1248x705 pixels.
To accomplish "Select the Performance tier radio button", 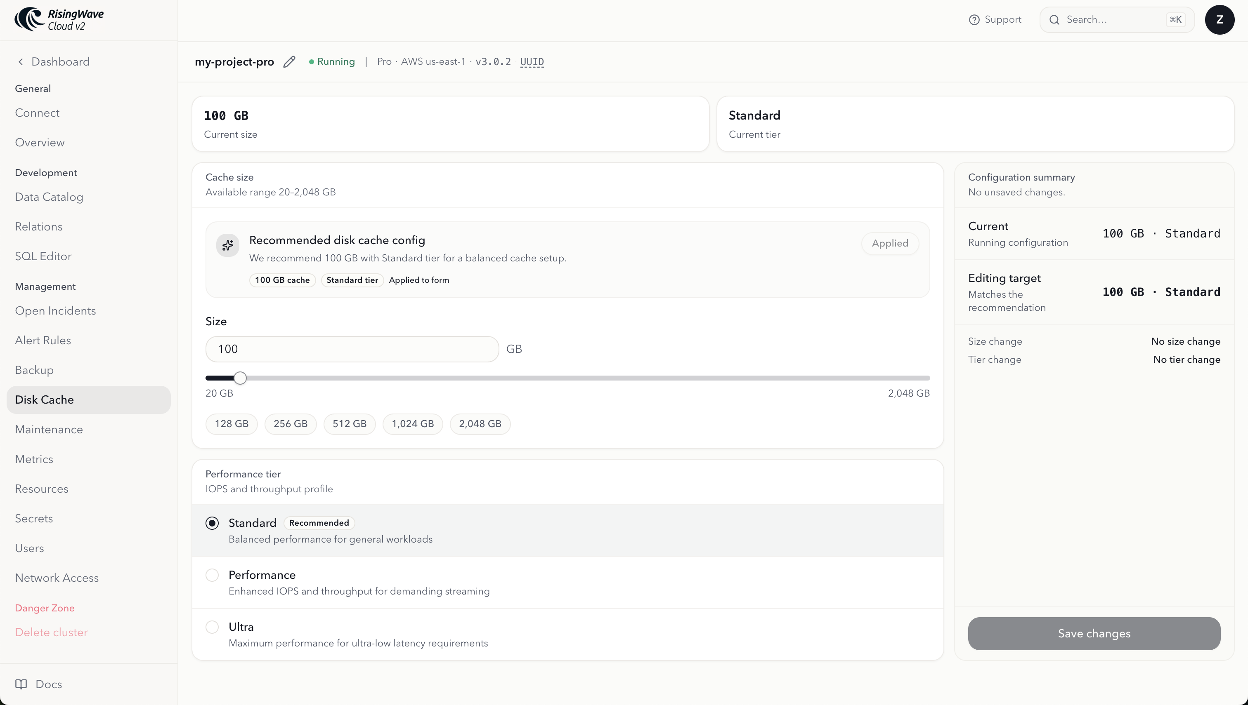I will pyautogui.click(x=212, y=575).
